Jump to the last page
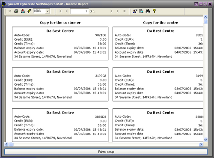Screen dimensions: 214x158 [118, 11]
